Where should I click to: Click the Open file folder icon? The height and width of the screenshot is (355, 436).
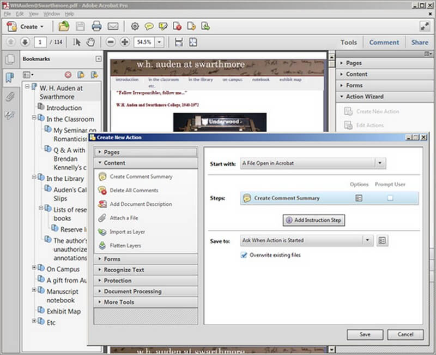[64, 26]
